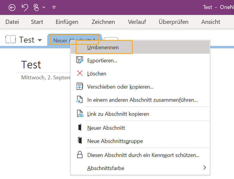Open the Datei ribbon tab

coord(12,22)
